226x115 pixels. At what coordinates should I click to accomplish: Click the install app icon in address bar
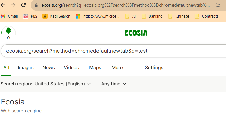pos(218,5)
